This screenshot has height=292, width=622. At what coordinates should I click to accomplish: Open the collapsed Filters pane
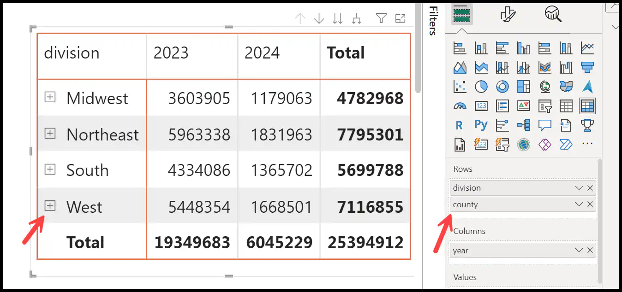click(x=432, y=21)
